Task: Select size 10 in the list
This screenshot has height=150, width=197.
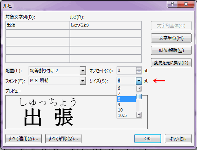Action: [x=126, y=110]
